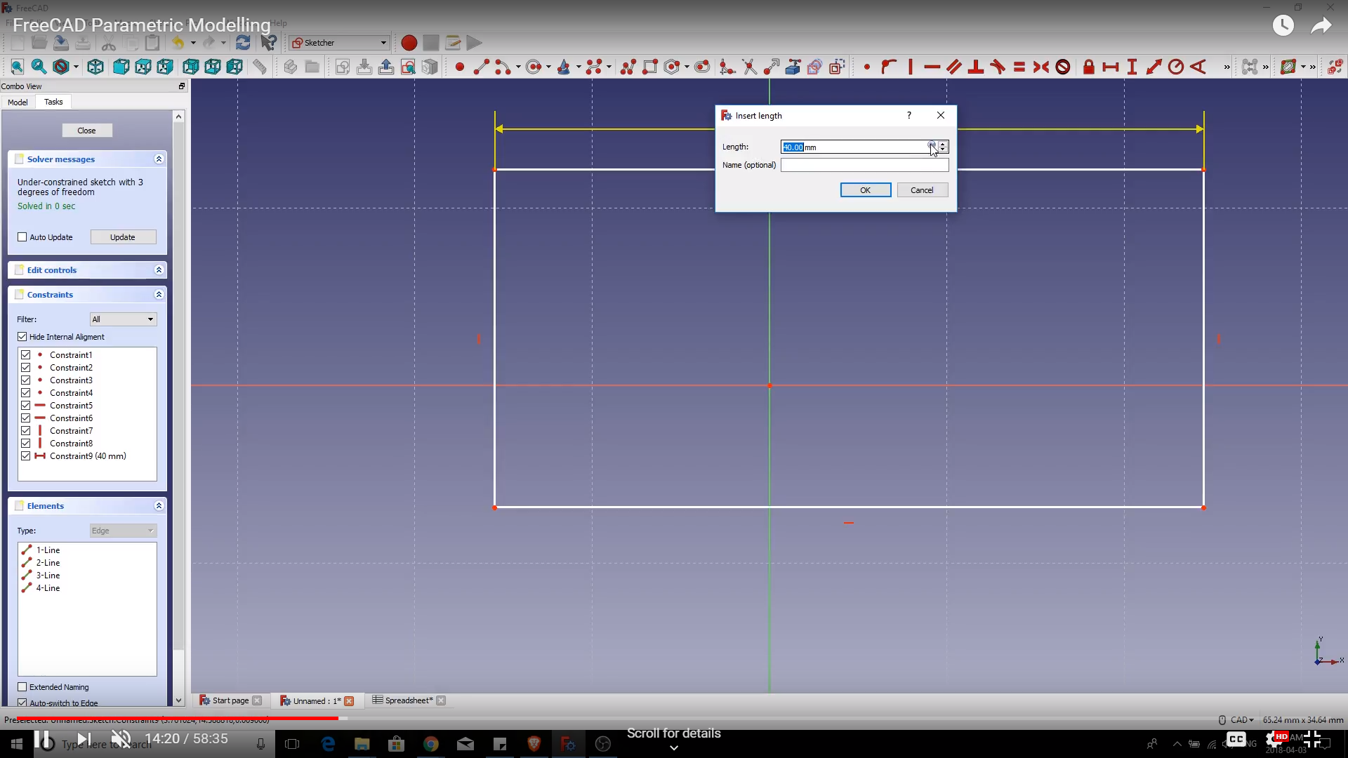Apply the perpendicular constraint
The height and width of the screenshot is (758, 1348).
(975, 67)
